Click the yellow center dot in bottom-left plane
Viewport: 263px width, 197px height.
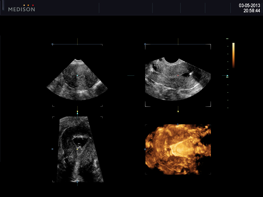point(77,149)
